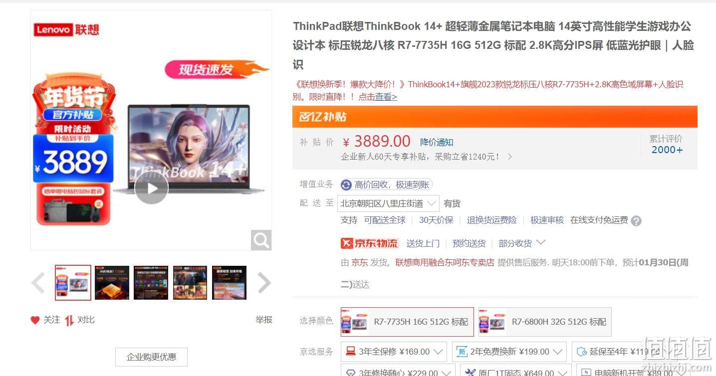Click the 降价通知 price alert link
Viewport: 716px width, 376px height.
click(x=437, y=142)
